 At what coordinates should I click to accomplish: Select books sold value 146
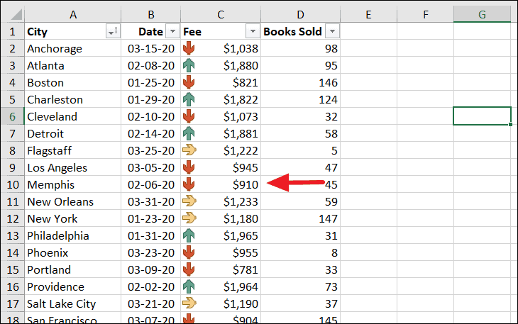[300, 82]
